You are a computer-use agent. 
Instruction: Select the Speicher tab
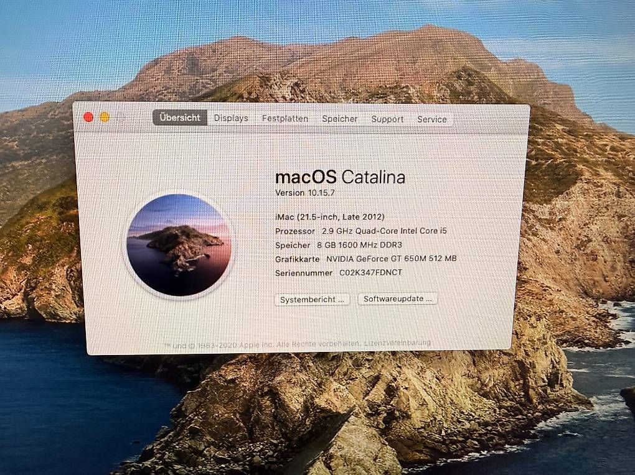pyautogui.click(x=340, y=119)
